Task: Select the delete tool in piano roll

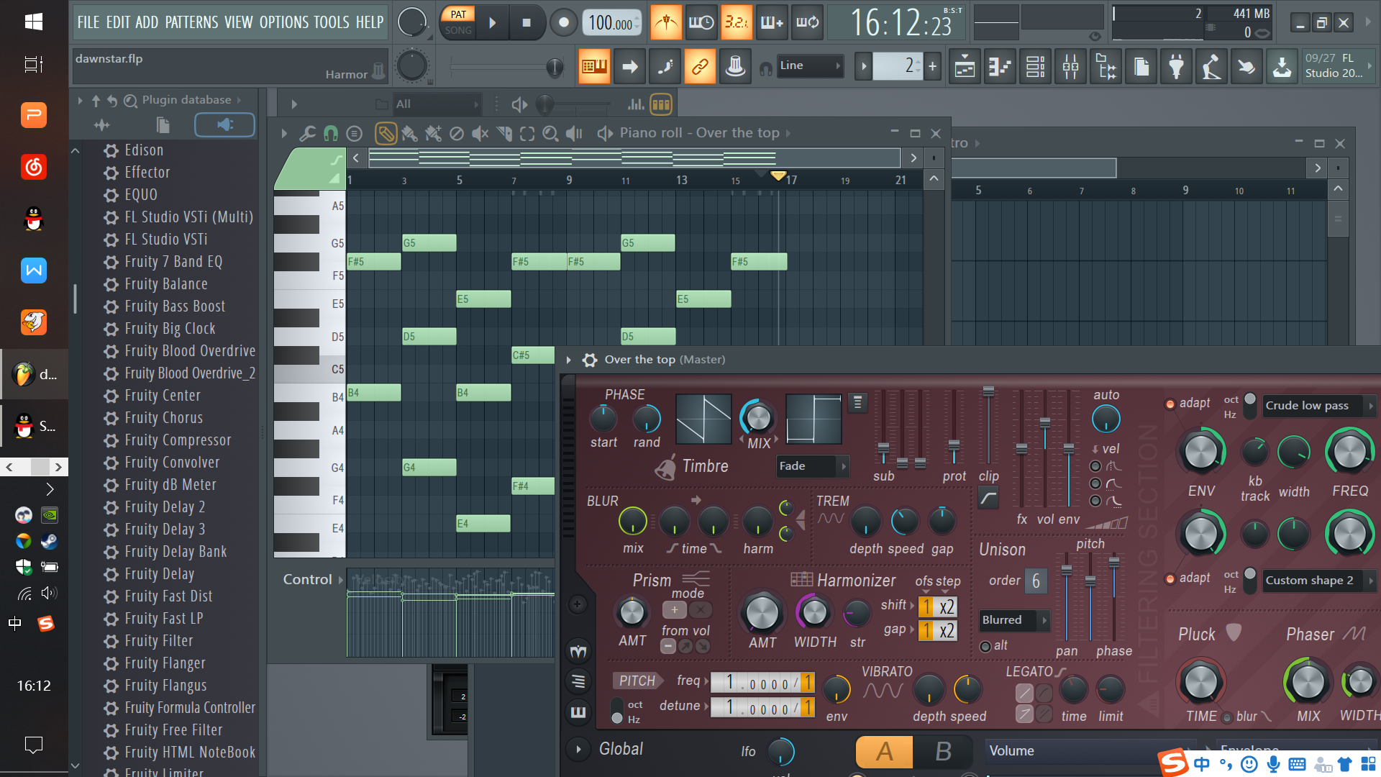Action: [457, 133]
